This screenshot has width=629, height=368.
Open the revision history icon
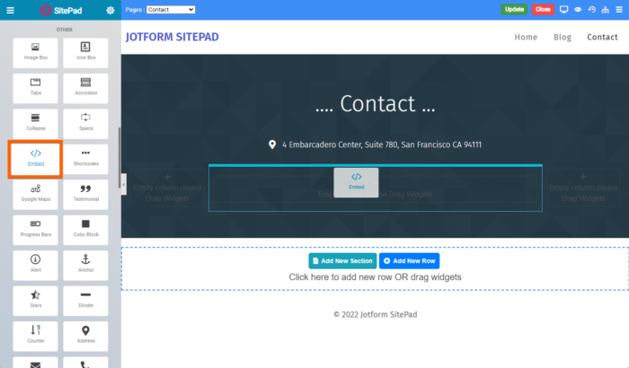click(x=591, y=10)
